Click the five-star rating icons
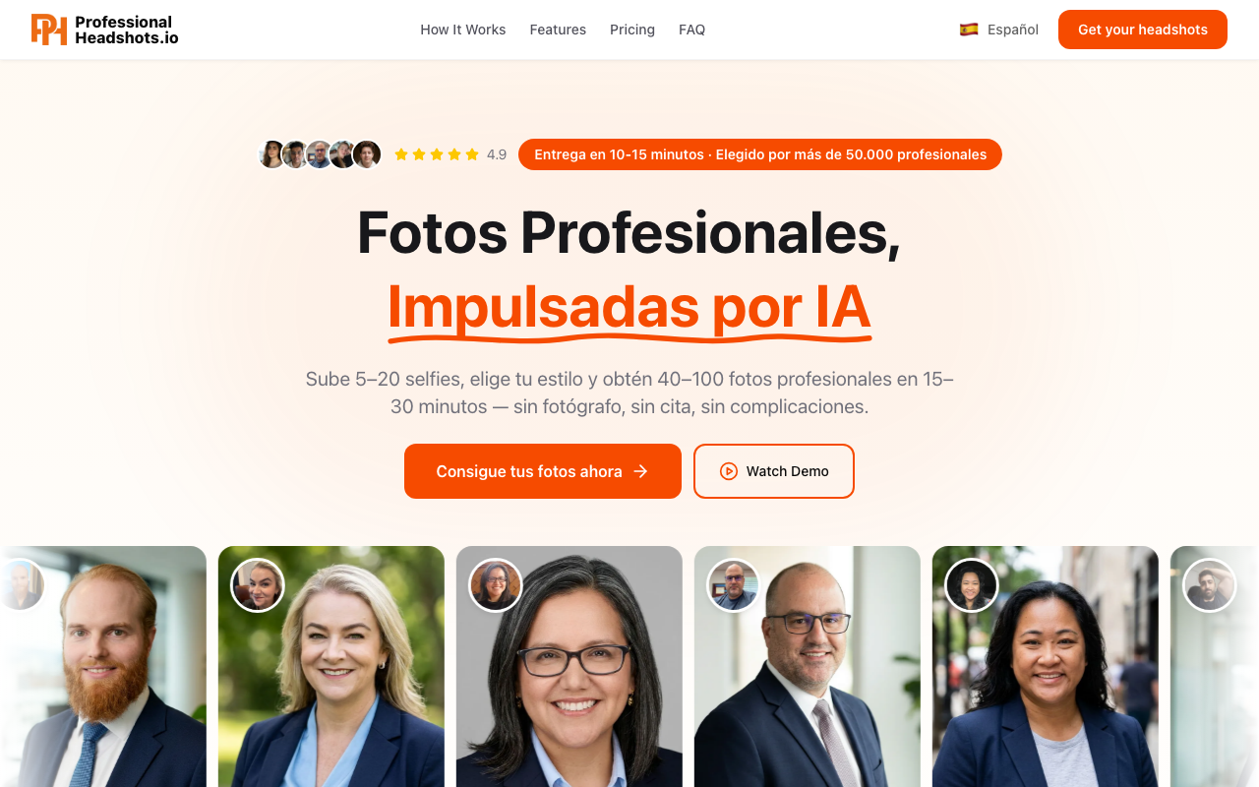Image resolution: width=1259 pixels, height=787 pixels. point(437,154)
